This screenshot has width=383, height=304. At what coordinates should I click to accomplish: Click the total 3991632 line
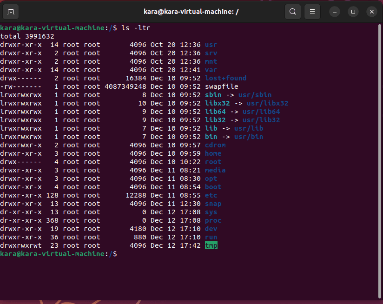27,36
